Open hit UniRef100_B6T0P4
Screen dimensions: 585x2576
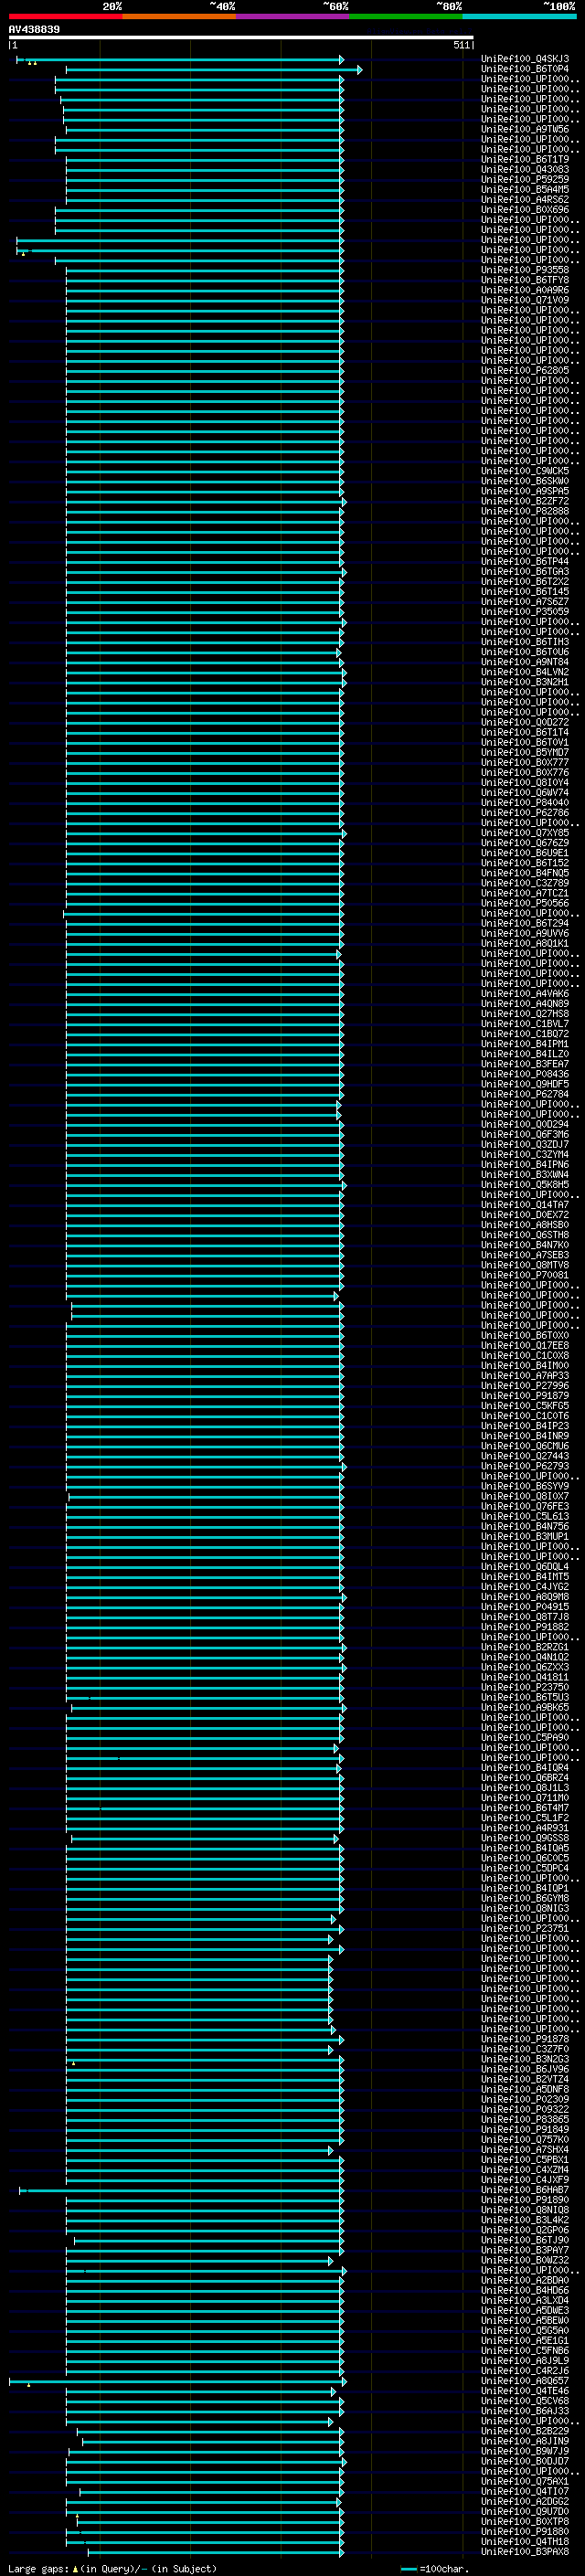[x=525, y=69]
